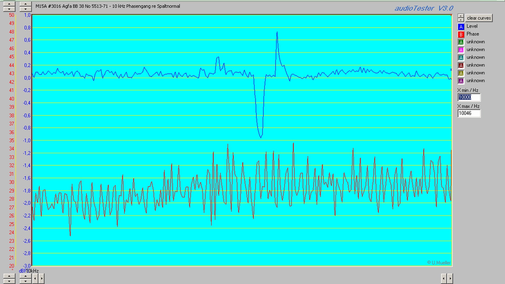505x284 pixels.
Task: Click left arrow next to bottom-left steppers
Action: pyautogui.click(x=35, y=278)
